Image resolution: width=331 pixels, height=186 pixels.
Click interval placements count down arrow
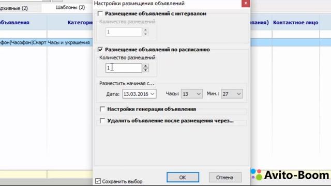tap(145, 34)
